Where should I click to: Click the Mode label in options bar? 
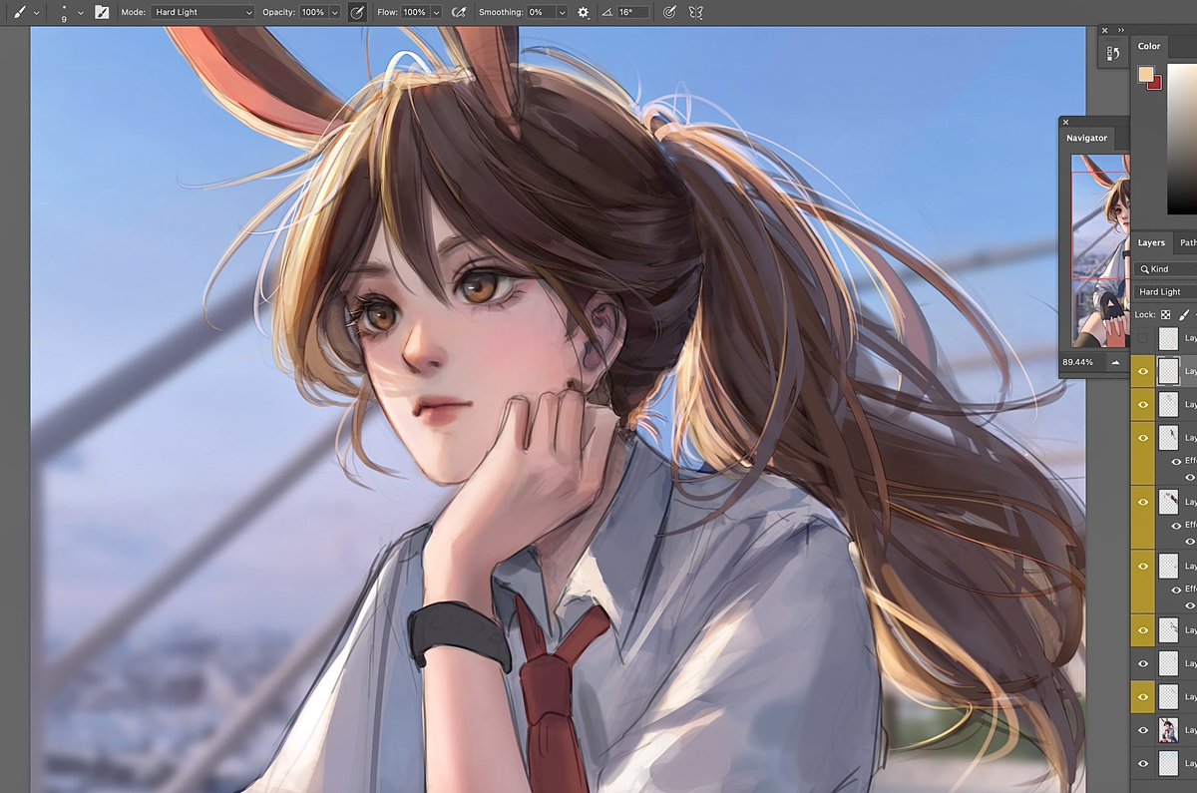point(132,13)
